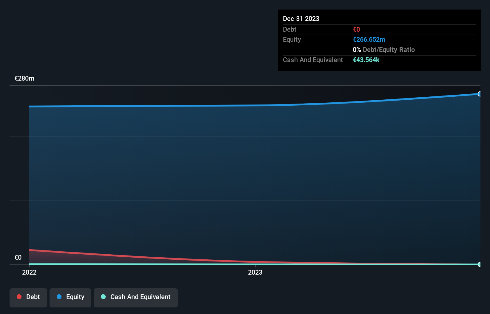Click the Equity row label in tooltip
Viewport: 490px width, 314px height.
[292, 40]
